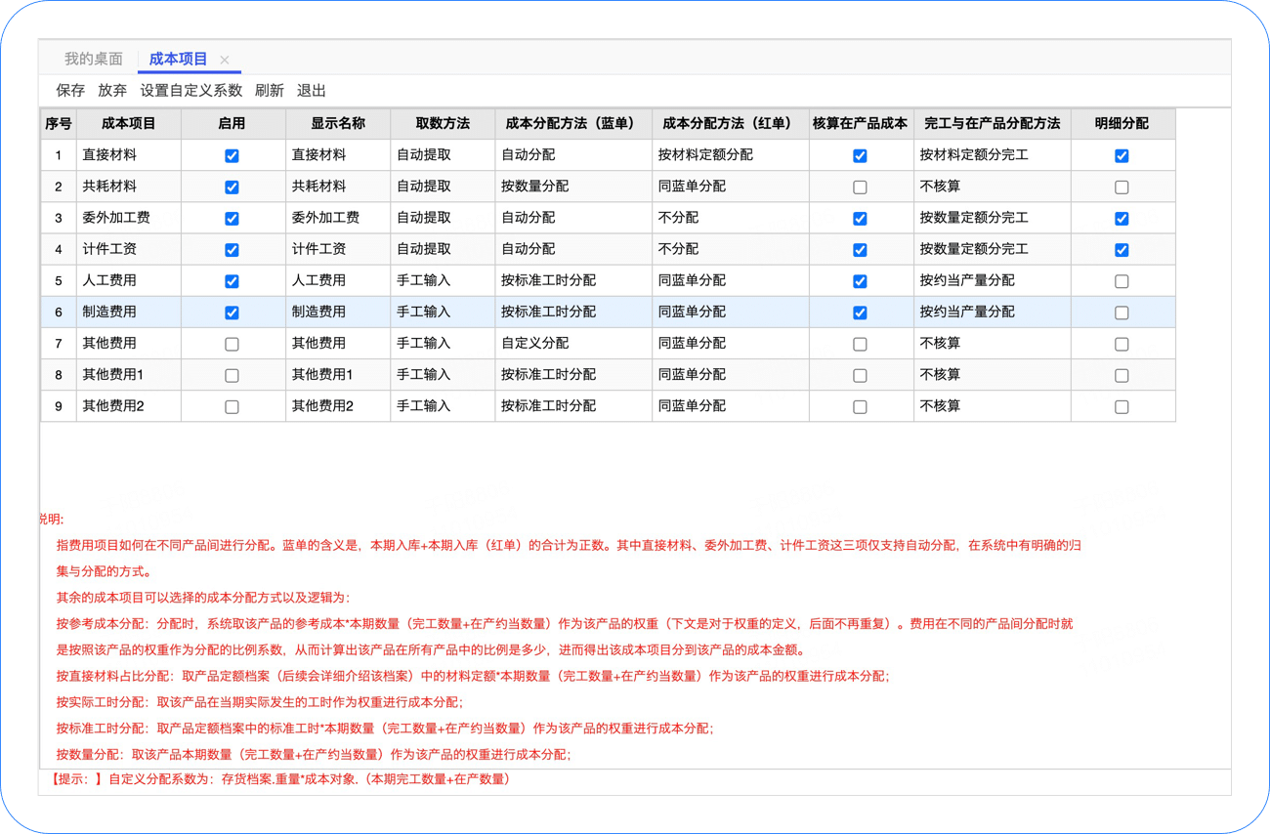Click the 刷新 toolbar button
The height and width of the screenshot is (834, 1270).
point(269,91)
